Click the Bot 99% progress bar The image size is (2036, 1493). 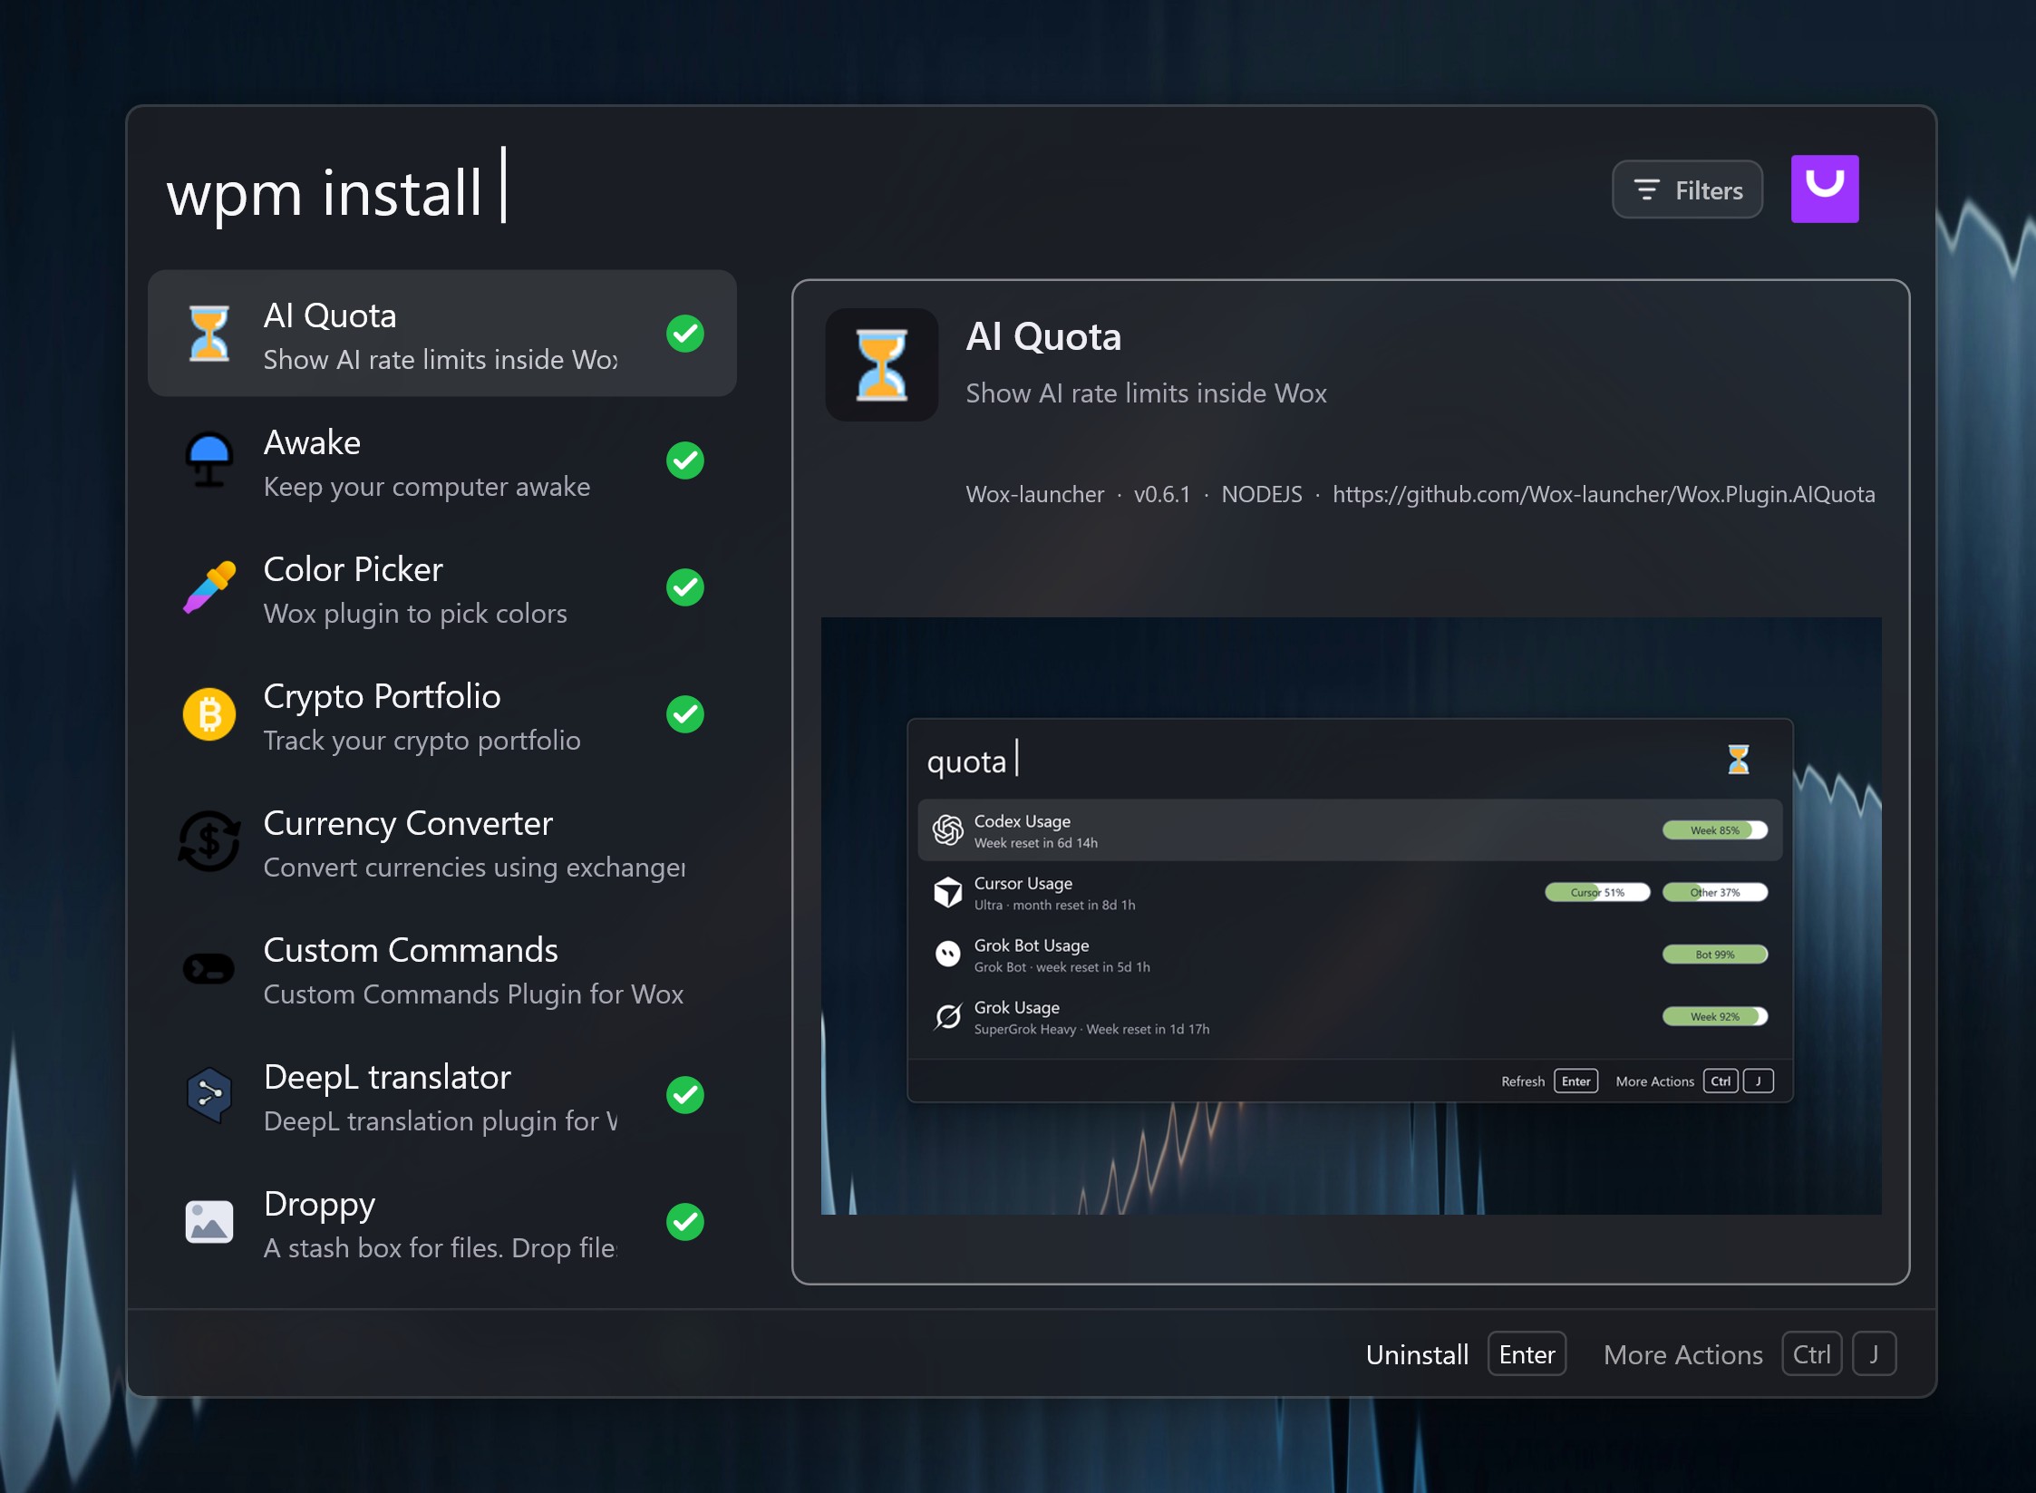1714,954
